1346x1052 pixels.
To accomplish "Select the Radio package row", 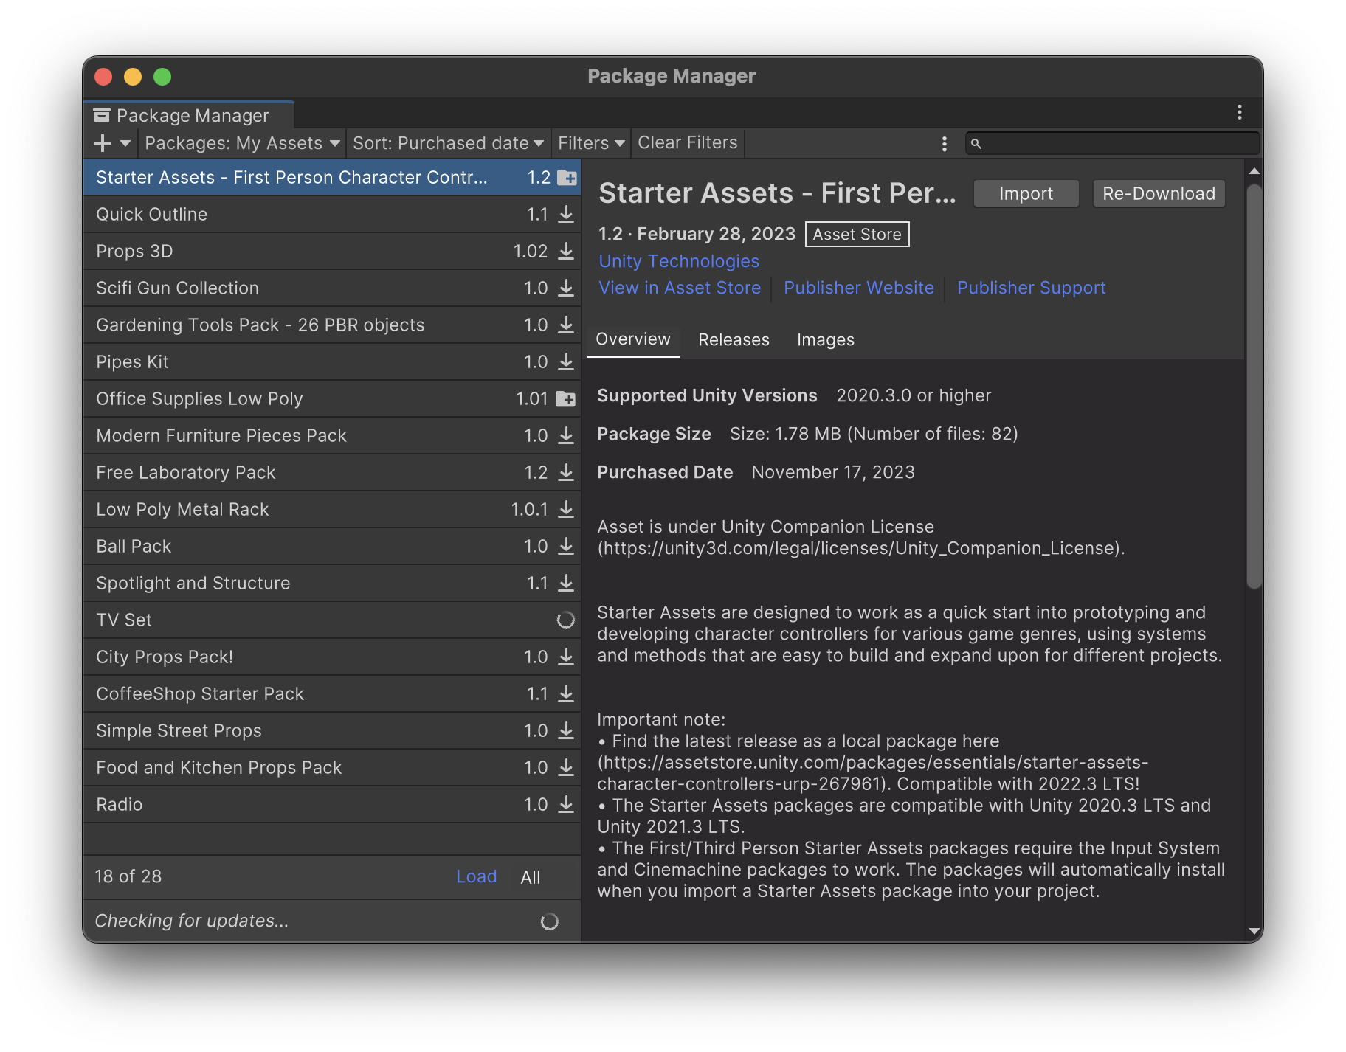I will pos(332,804).
